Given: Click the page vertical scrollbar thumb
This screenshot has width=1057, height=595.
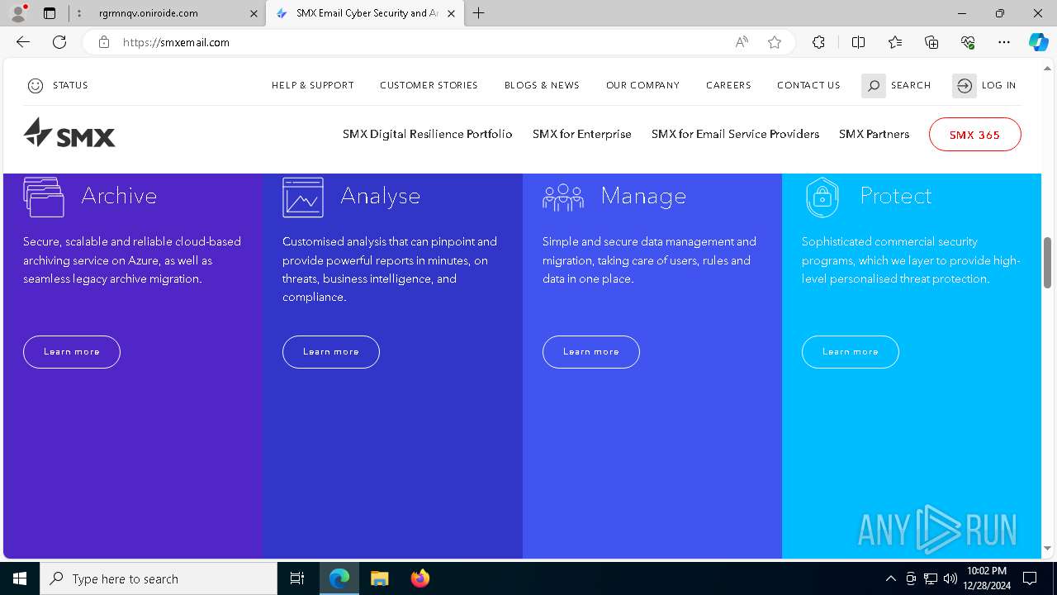Looking at the screenshot, I should pyautogui.click(x=1048, y=264).
